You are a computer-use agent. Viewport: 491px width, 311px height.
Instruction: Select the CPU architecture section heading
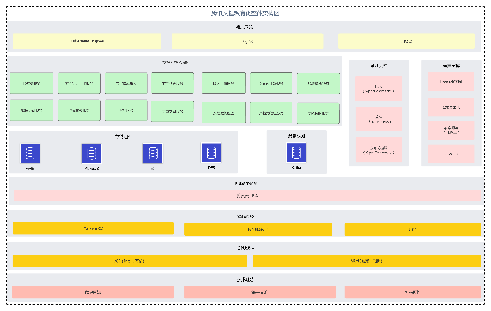pyautogui.click(x=246, y=248)
